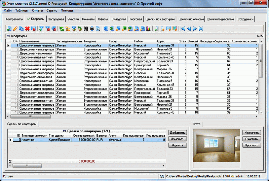Click the add new record toolbar icon

click(9, 29)
